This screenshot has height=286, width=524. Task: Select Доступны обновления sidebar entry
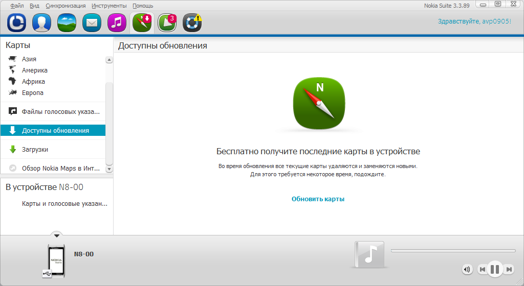point(53,130)
